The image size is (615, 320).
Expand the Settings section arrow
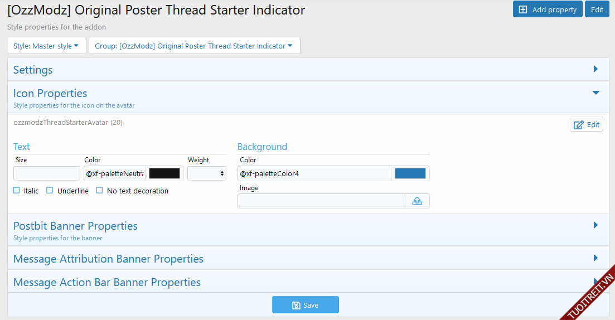(595, 69)
